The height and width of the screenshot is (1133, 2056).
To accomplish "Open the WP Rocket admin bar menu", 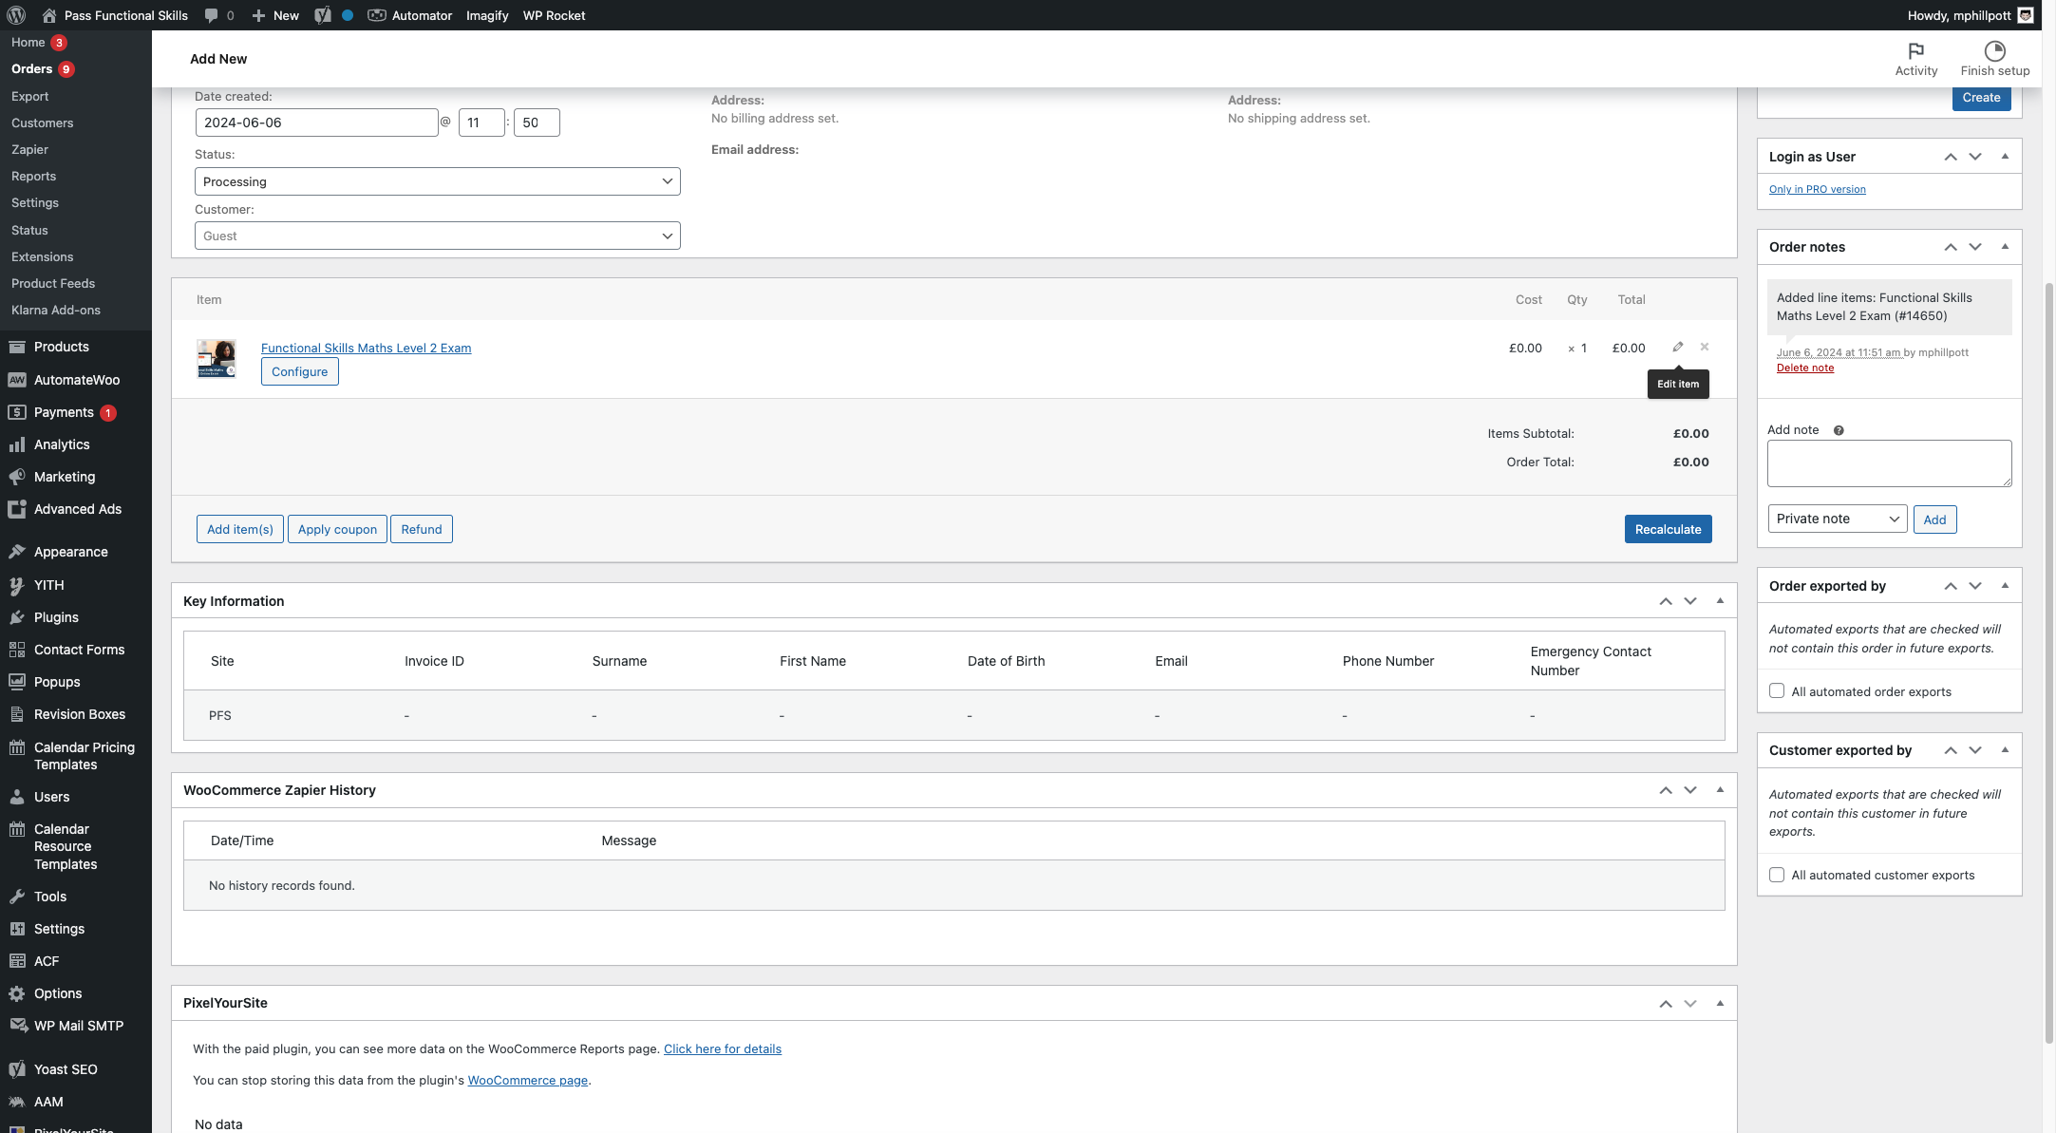I will 554,15.
